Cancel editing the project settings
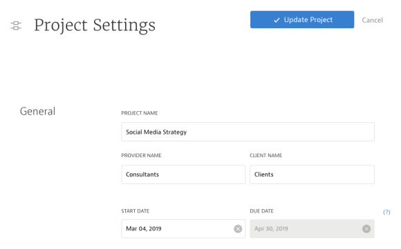 point(372,20)
